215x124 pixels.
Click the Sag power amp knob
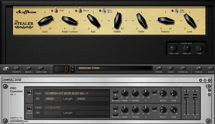pyautogui.click(x=199, y=49)
